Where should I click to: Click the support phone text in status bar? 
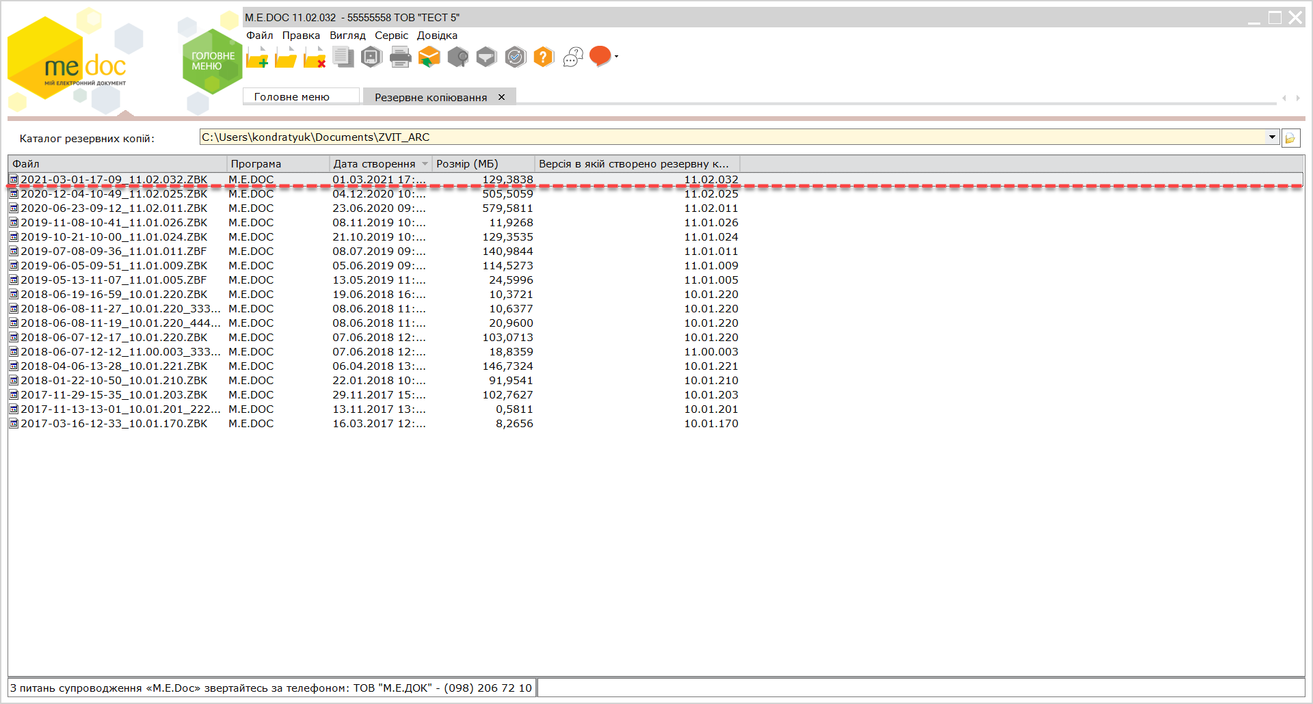(x=271, y=688)
